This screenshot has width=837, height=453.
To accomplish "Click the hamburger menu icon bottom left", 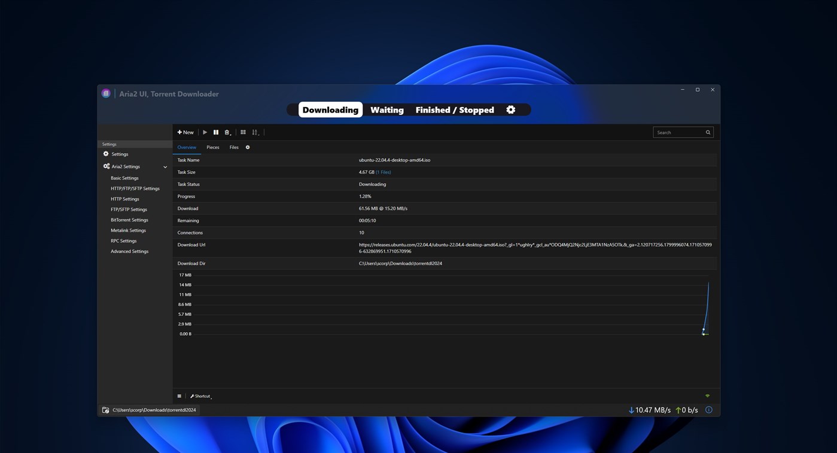I will 179,396.
